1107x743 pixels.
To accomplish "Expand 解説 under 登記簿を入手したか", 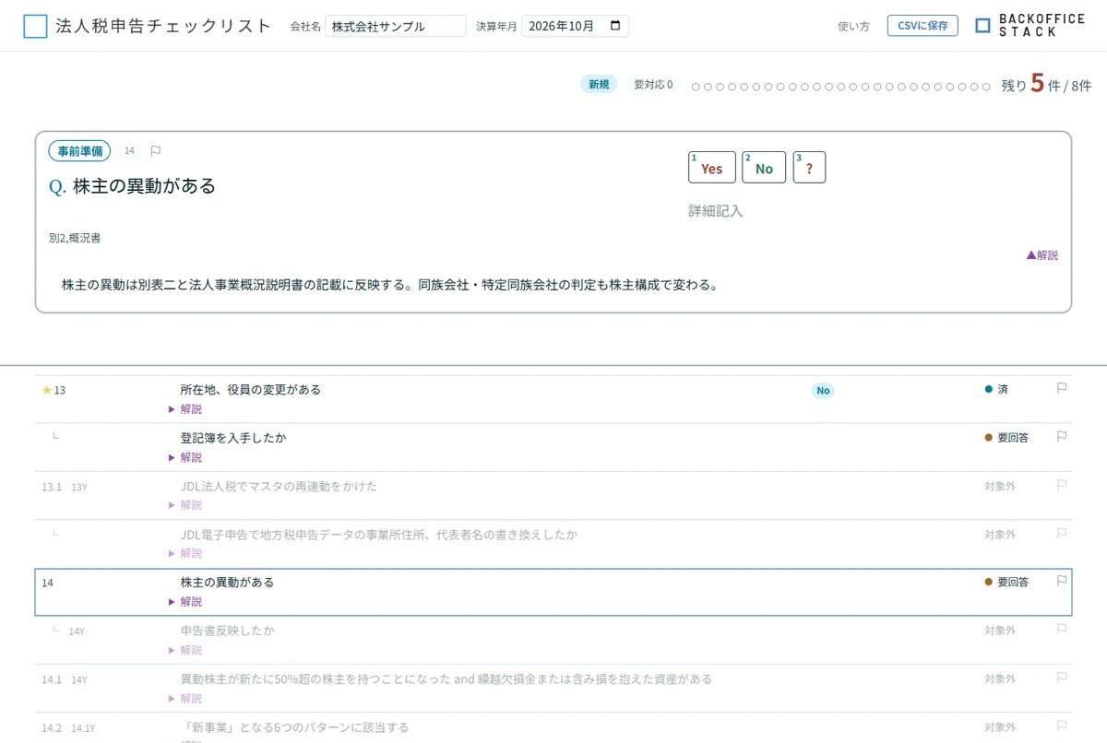I will click(x=184, y=457).
